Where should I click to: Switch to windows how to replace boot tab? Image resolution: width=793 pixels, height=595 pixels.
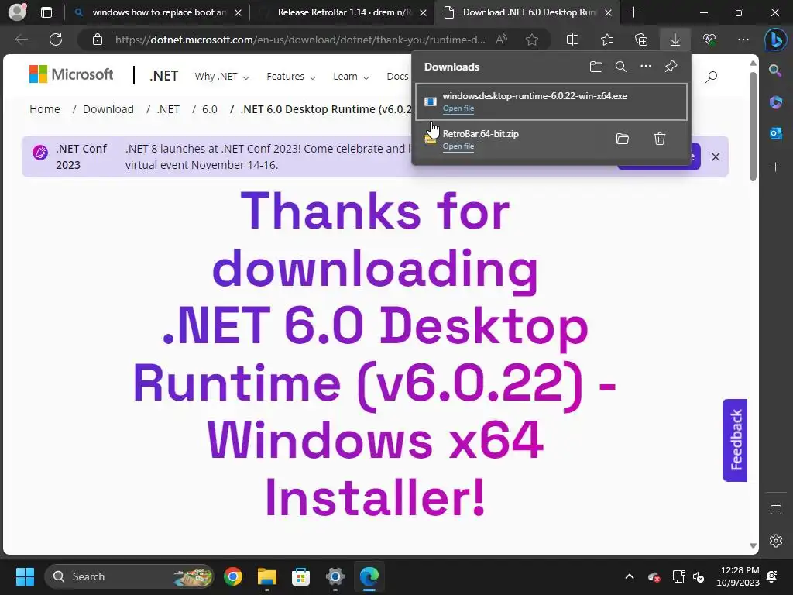157,12
